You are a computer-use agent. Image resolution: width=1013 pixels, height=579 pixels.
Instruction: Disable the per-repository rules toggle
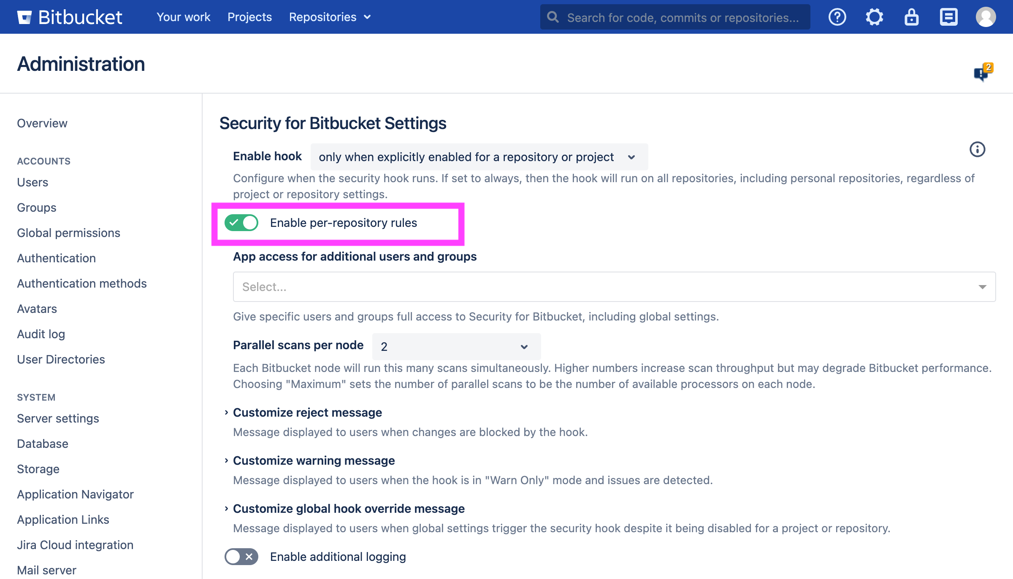pyautogui.click(x=241, y=223)
